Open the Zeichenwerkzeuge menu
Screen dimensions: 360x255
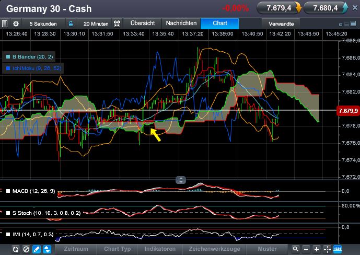click(x=214, y=249)
